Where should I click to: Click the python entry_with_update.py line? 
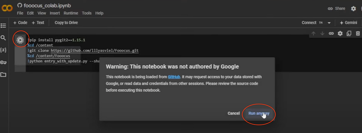[x=64, y=61]
